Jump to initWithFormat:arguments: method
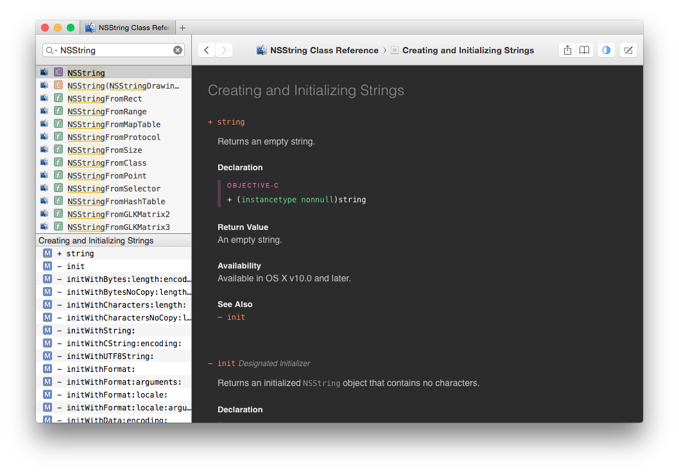This screenshot has height=474, width=679. [x=114, y=382]
